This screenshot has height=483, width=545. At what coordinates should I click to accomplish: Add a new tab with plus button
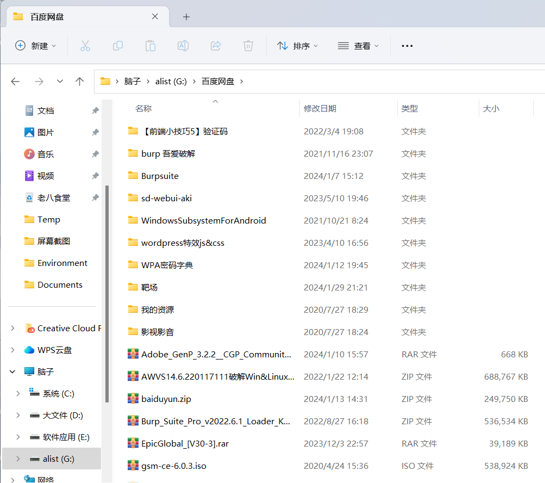point(186,17)
